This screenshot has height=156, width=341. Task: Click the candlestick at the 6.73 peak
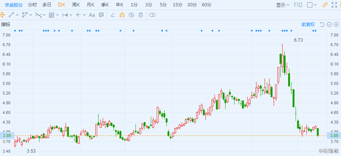coord(282,58)
